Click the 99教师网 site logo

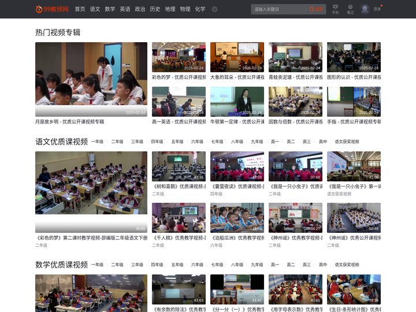tap(52, 9)
